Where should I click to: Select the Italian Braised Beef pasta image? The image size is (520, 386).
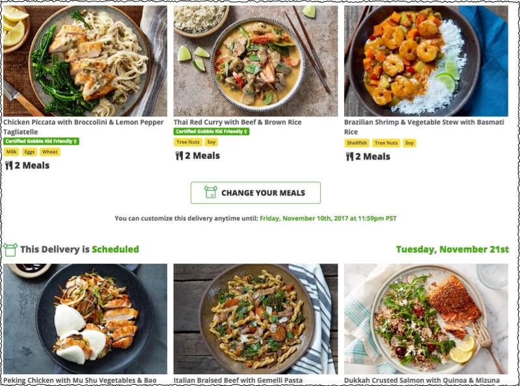point(256,319)
